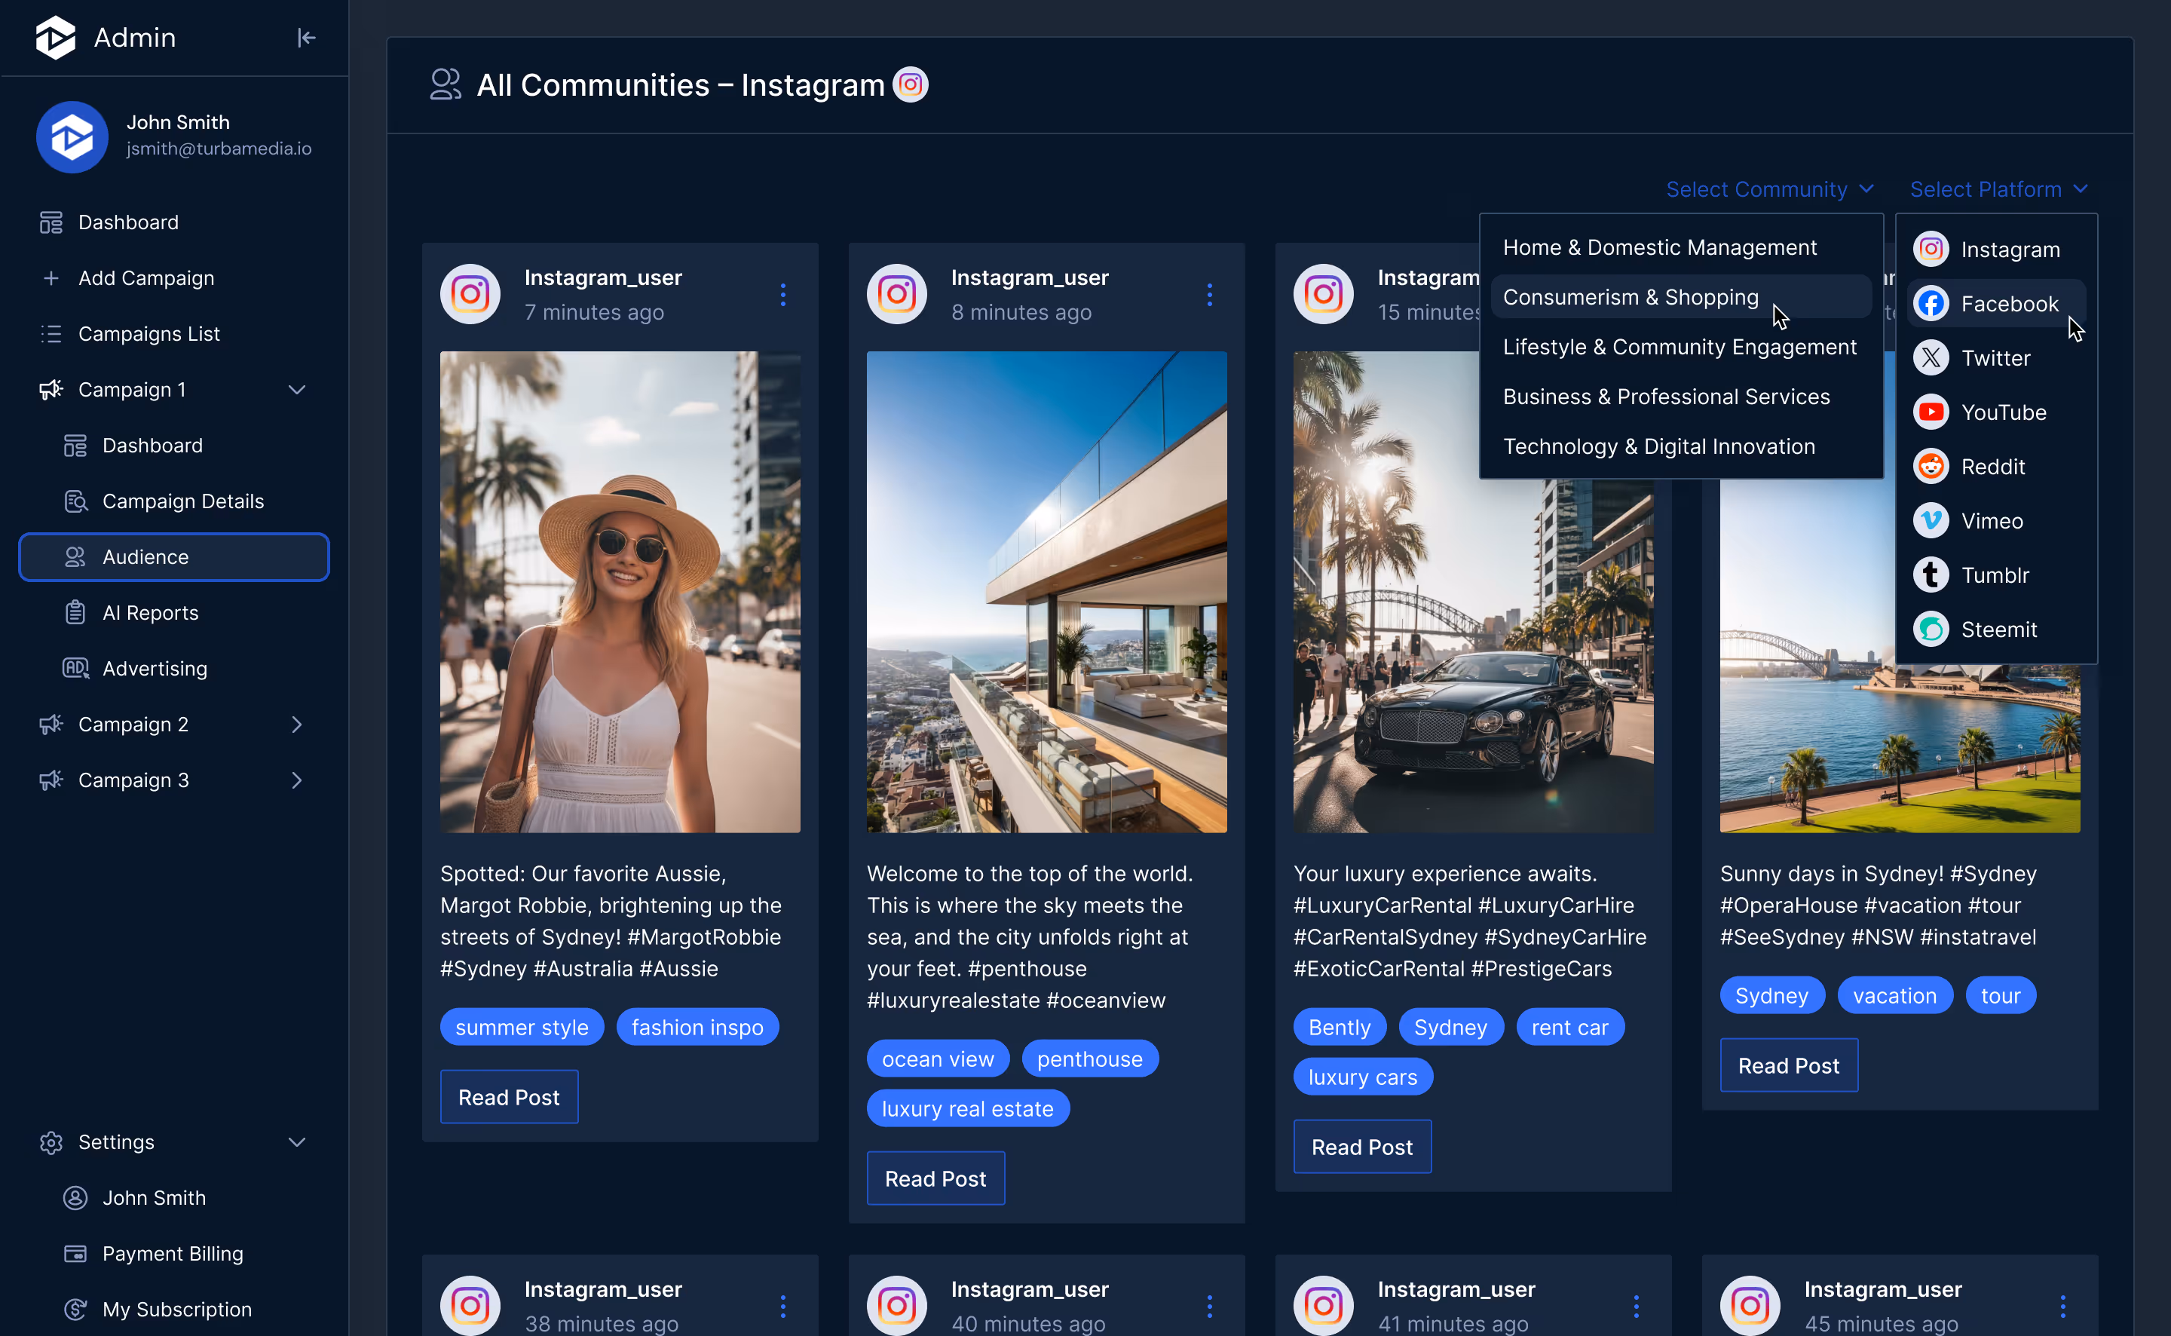Select Facebook from the platform list
The width and height of the screenshot is (2171, 1336).
click(2010, 303)
